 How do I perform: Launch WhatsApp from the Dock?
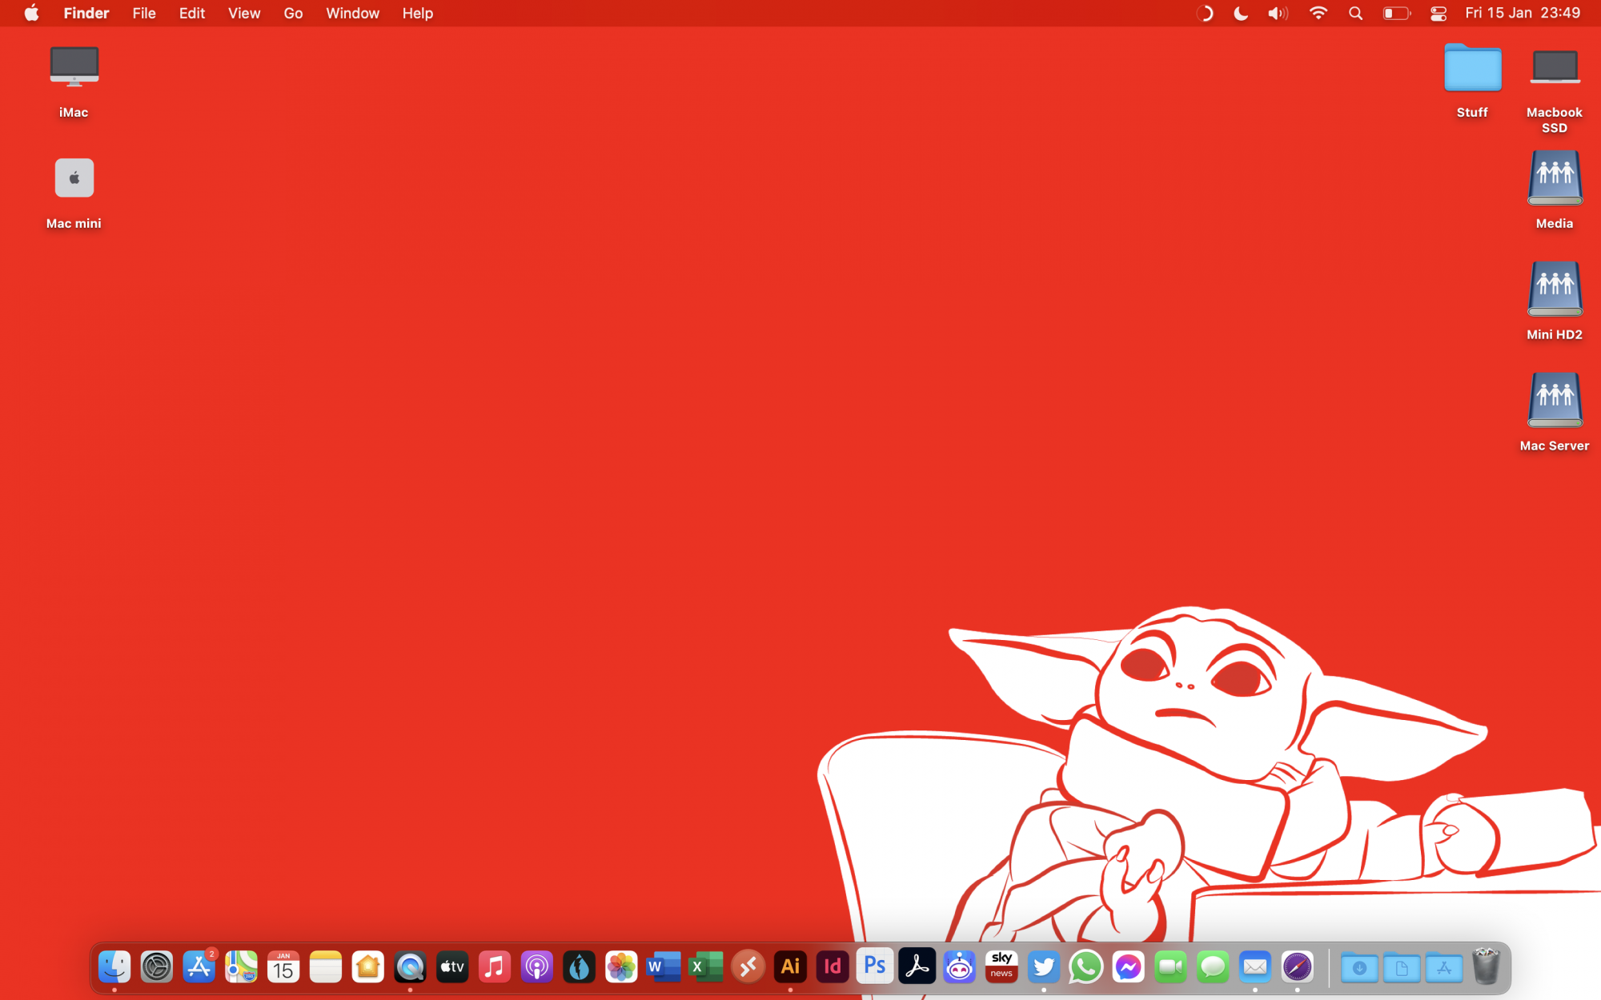[x=1086, y=967]
